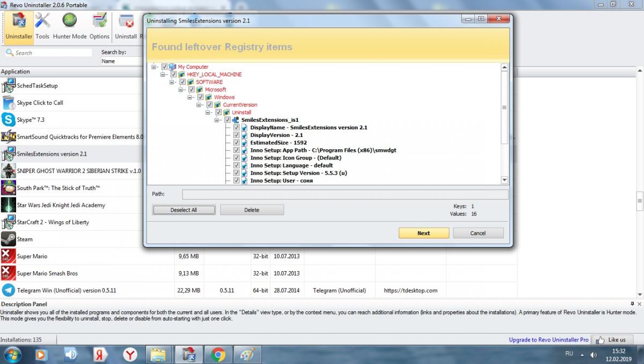Open the Uninstaller toolbar icon
644x364 pixels.
(19, 26)
